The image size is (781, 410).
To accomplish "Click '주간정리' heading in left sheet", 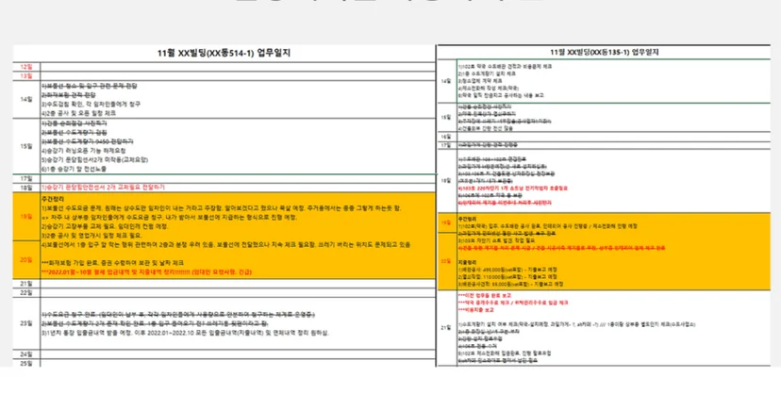I will [x=53, y=199].
